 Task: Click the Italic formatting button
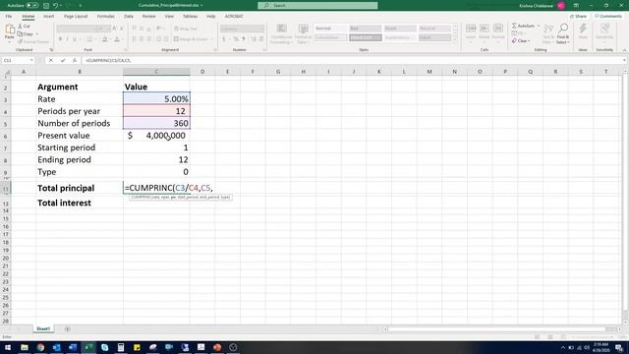click(x=67, y=39)
